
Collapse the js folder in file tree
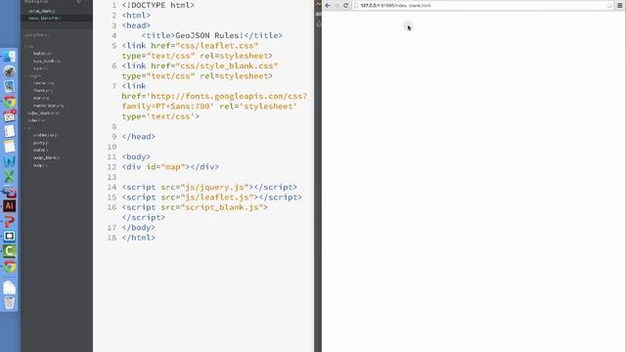[26, 128]
